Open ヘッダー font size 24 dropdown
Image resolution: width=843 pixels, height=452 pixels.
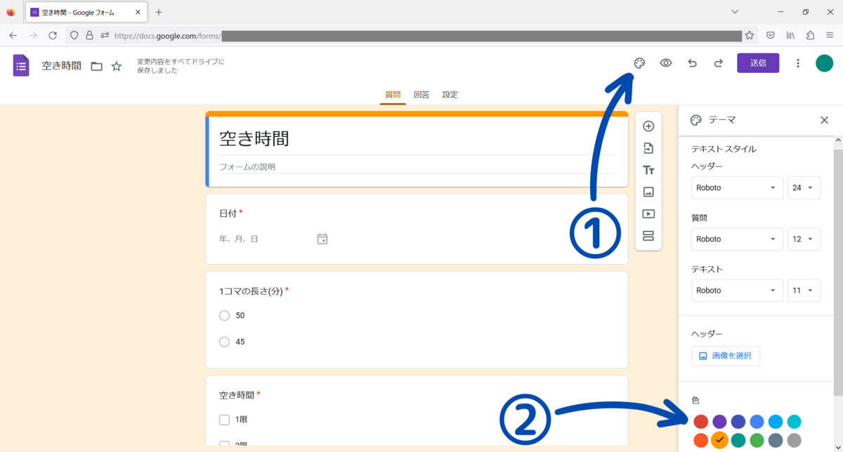click(804, 188)
